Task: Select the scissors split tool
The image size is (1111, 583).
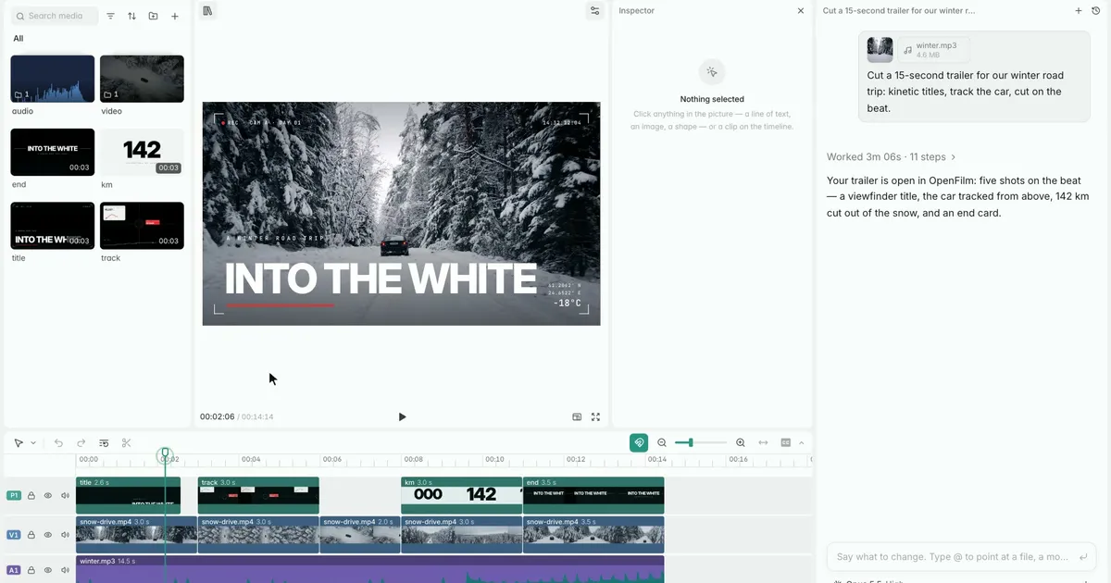Action: [x=127, y=443]
